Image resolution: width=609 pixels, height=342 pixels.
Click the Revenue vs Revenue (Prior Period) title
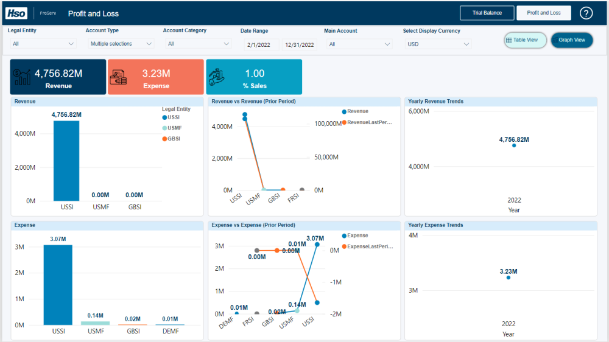pos(253,101)
